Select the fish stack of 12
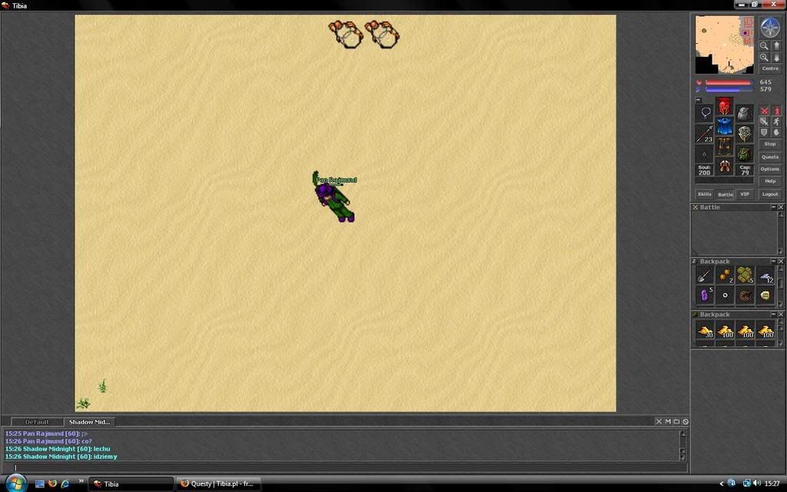The image size is (787, 492). [x=765, y=275]
